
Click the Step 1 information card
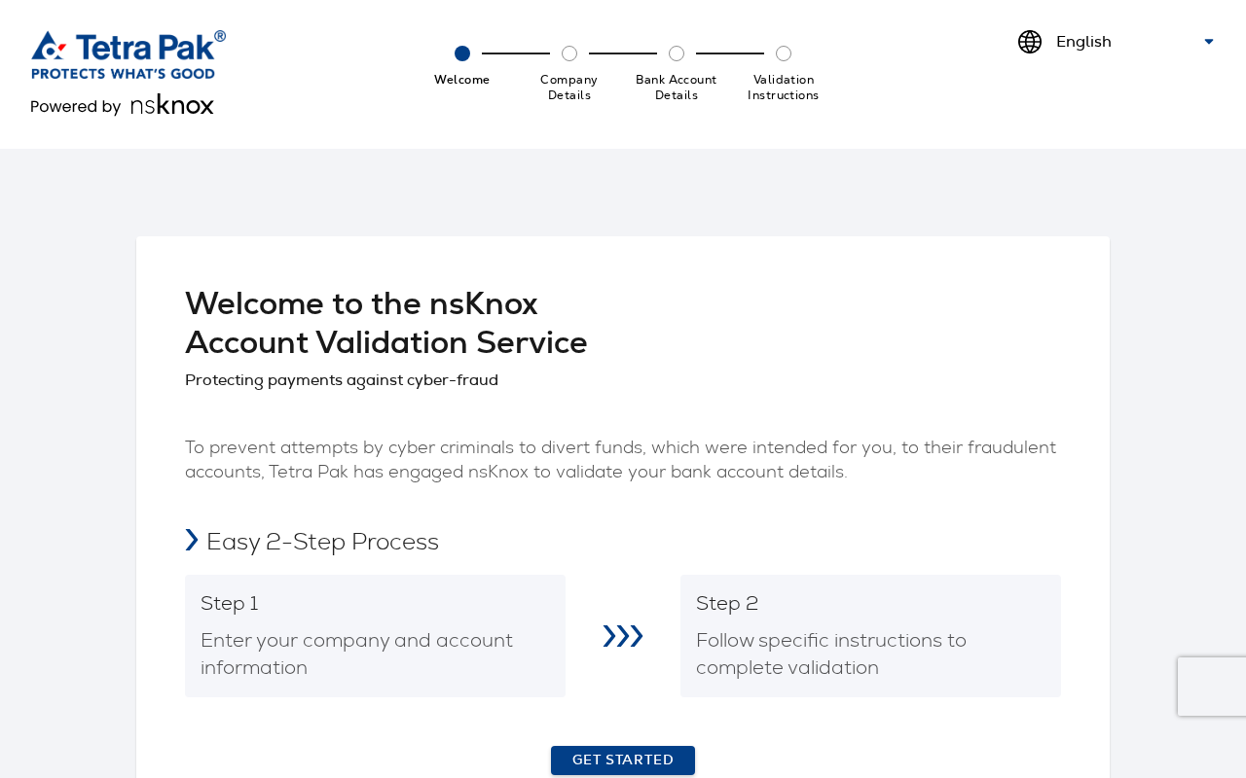(x=375, y=636)
